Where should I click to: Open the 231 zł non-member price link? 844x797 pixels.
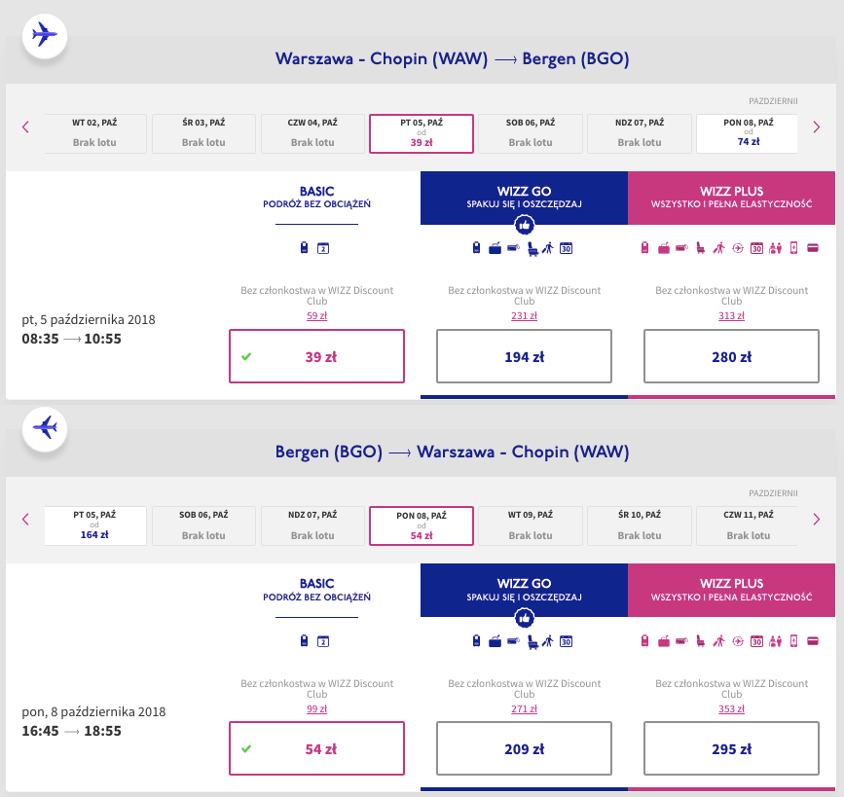tap(524, 315)
